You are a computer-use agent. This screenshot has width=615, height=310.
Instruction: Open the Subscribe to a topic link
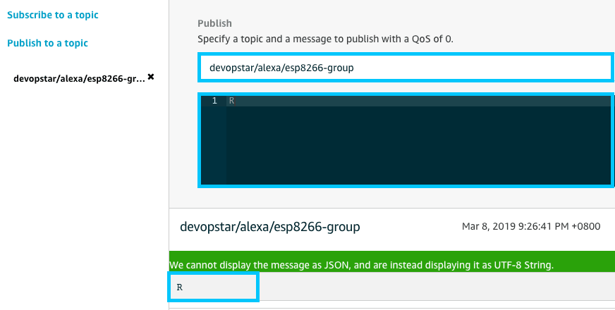[x=53, y=15]
